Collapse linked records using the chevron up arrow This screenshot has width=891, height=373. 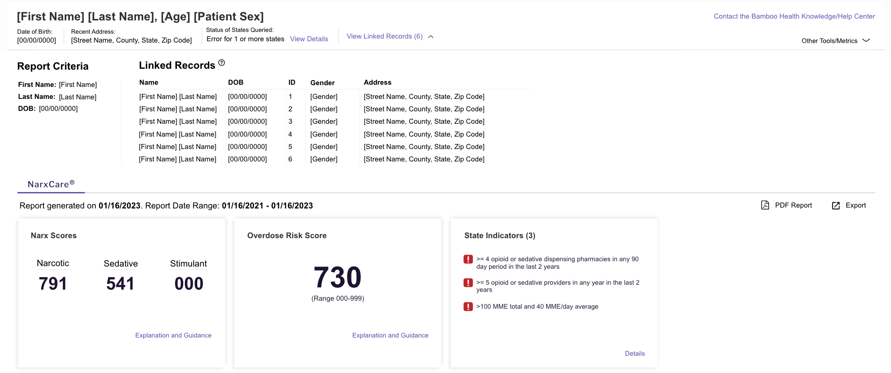tap(431, 37)
